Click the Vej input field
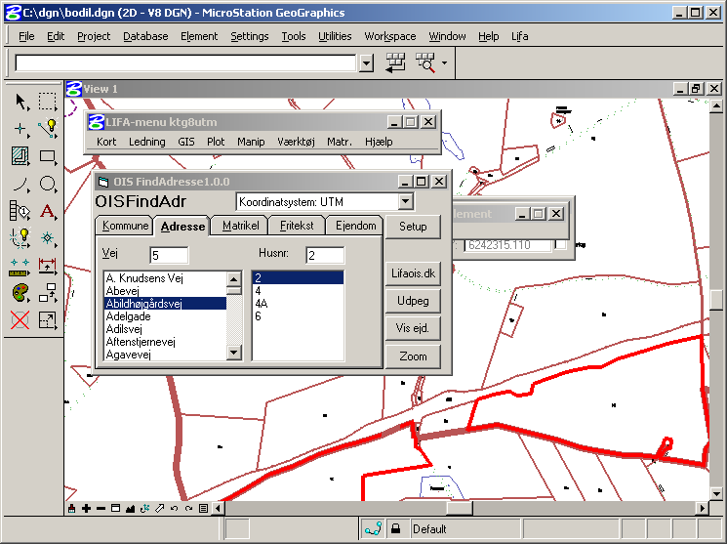 point(169,255)
